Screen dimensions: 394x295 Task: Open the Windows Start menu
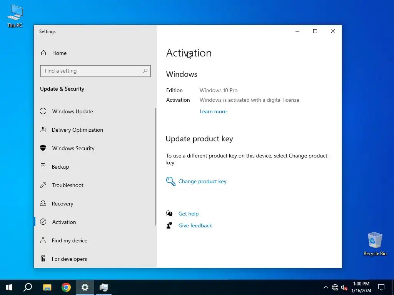click(9, 287)
